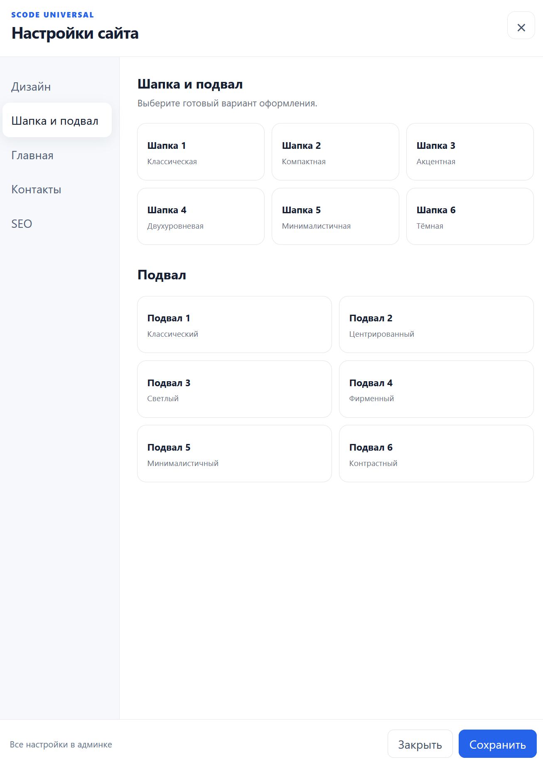Choose Шапка 1 Классическая card
Viewport: 543px width, 762px height.
[x=201, y=152]
